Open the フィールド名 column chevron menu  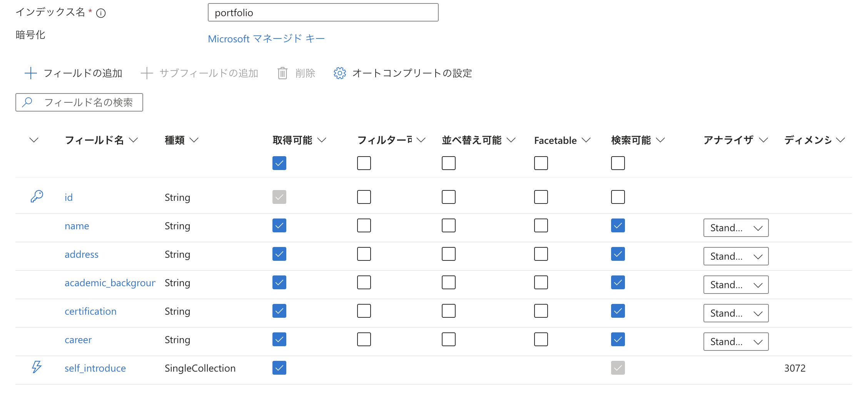[134, 140]
